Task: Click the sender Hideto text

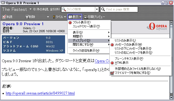Action: [29, 28]
